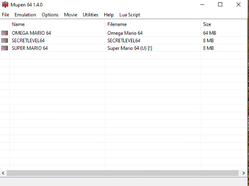Image resolution: width=249 pixels, height=186 pixels.
Task: Click filename cell 'Super Mario 64 (U) [!]'
Action: [x=130, y=48]
